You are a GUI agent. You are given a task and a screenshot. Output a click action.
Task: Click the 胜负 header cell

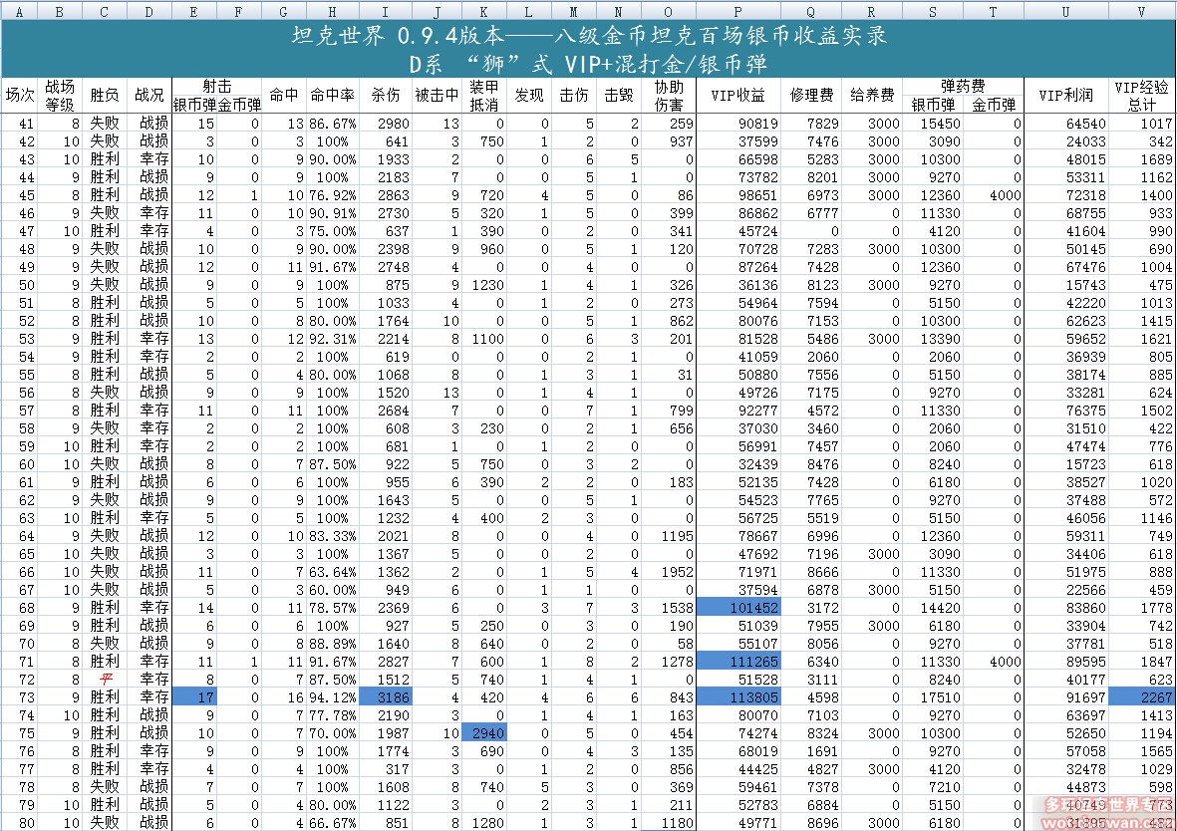105,96
